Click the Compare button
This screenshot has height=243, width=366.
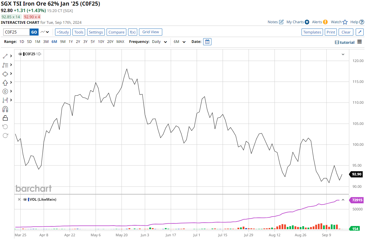pos(116,32)
